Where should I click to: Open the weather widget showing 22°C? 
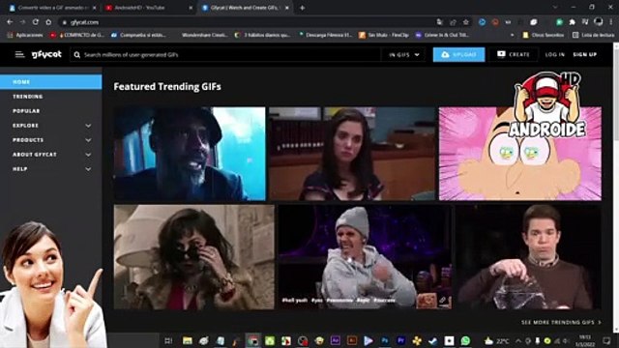click(x=496, y=341)
